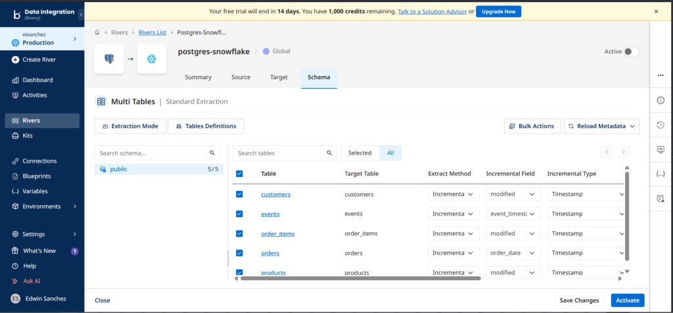Screen dimensions: 673x313
Task: Click the Upgrade Now button
Action: click(x=499, y=12)
